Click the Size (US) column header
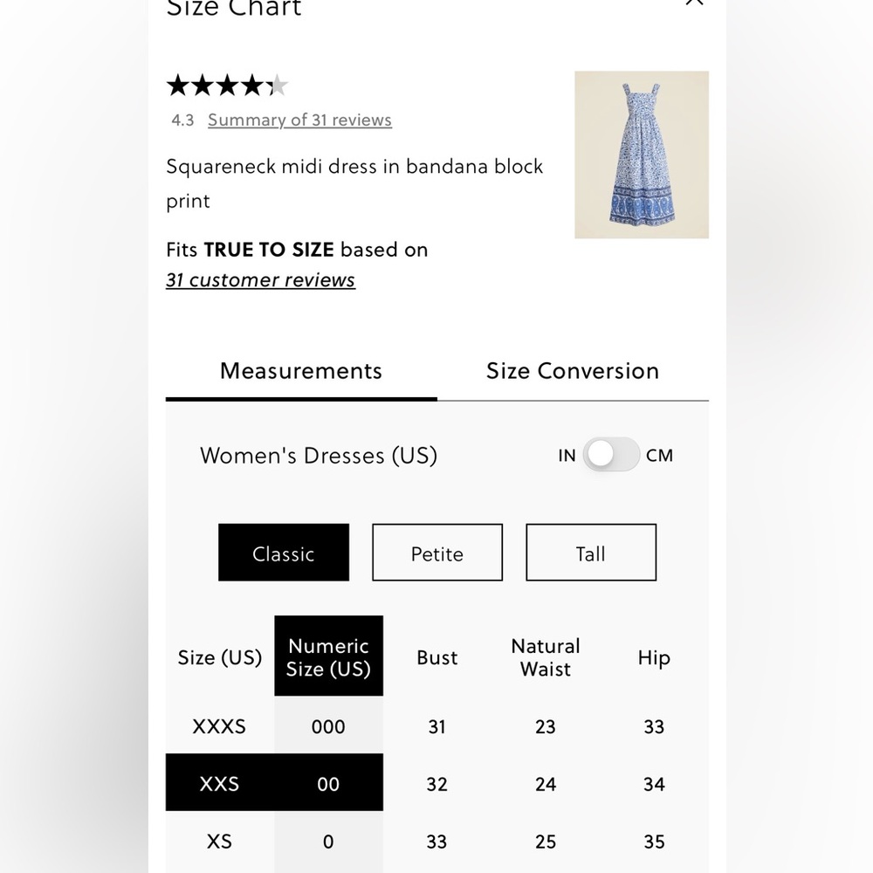The height and width of the screenshot is (873, 873). [x=220, y=657]
